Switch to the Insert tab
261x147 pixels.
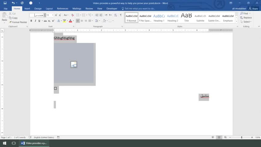[27, 9]
